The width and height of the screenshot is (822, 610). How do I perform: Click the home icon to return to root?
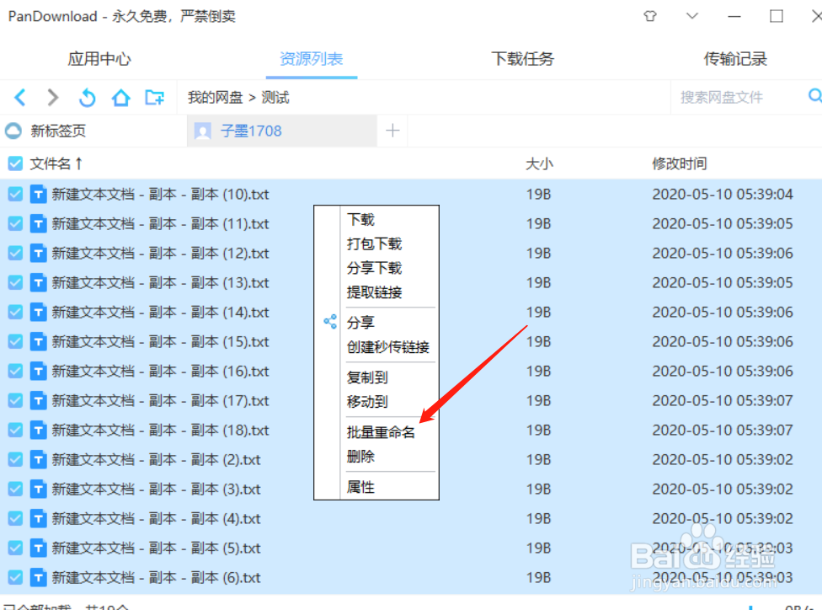point(120,97)
